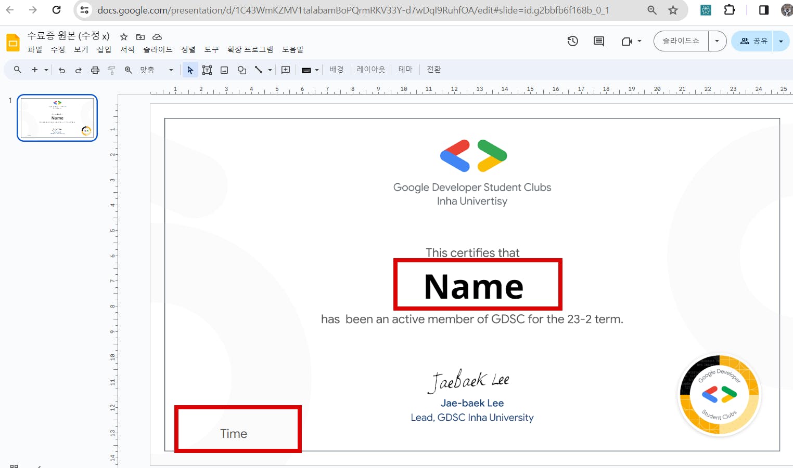Open the browser zoom indicator icon

point(652,10)
